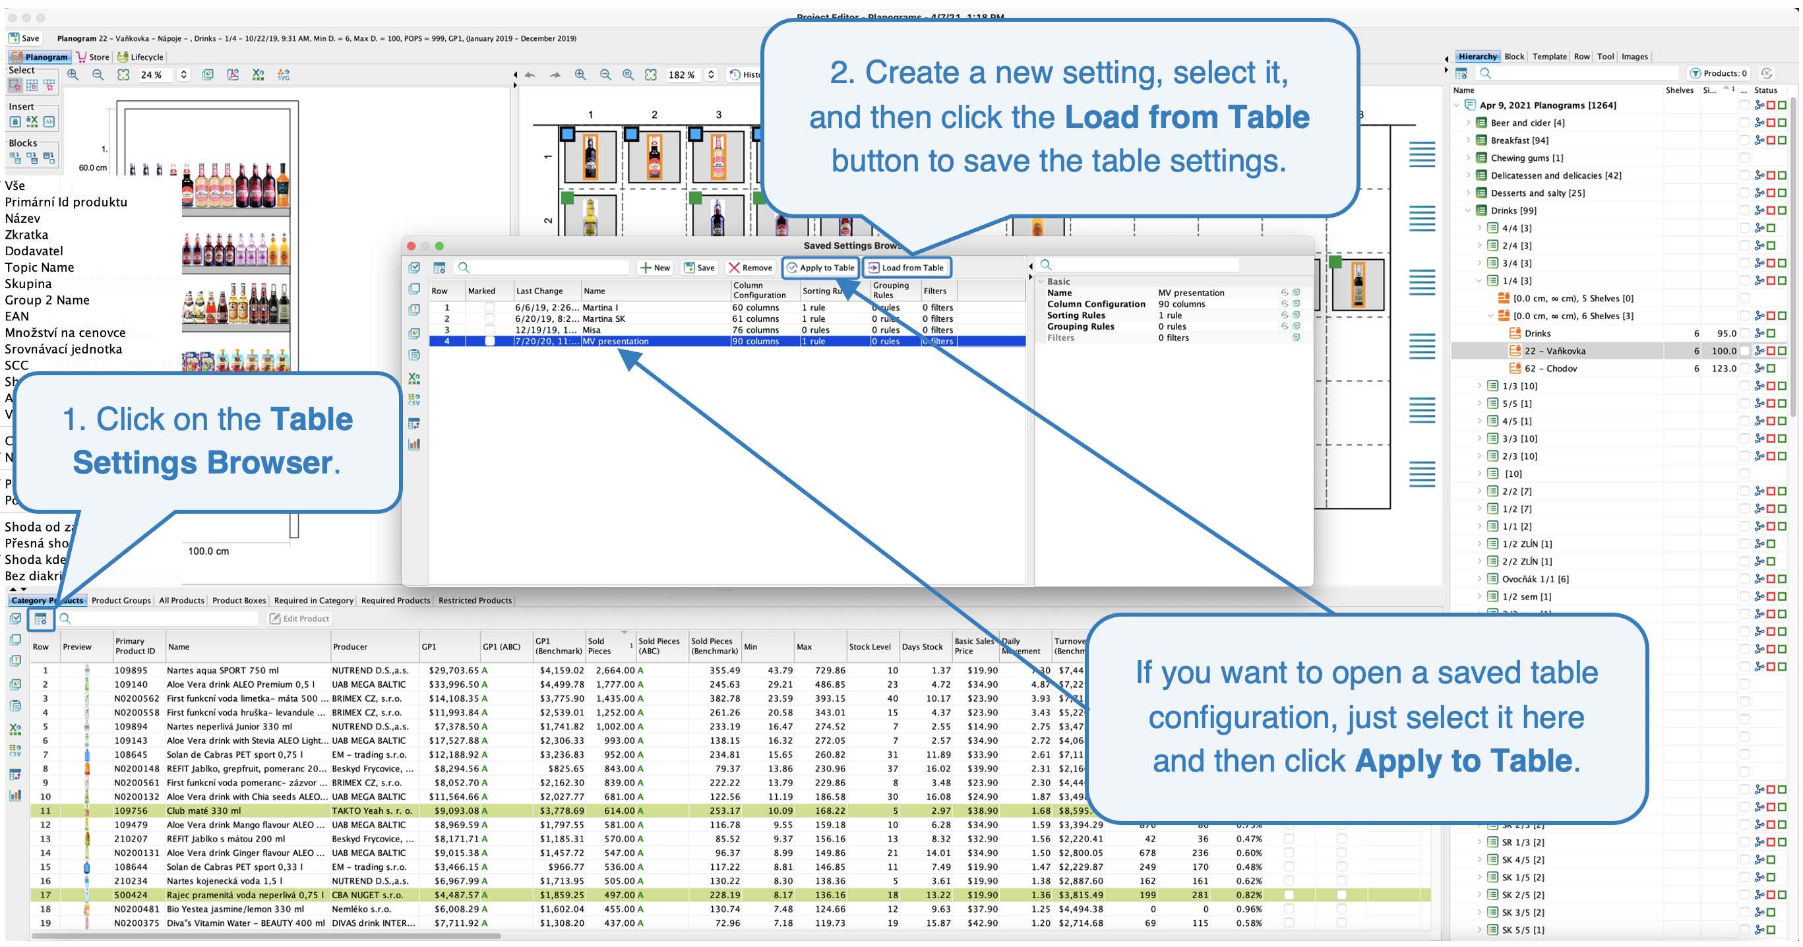The height and width of the screenshot is (947, 1803).
Task: Select the rectangle selection tool under Select
Action: click(x=15, y=85)
